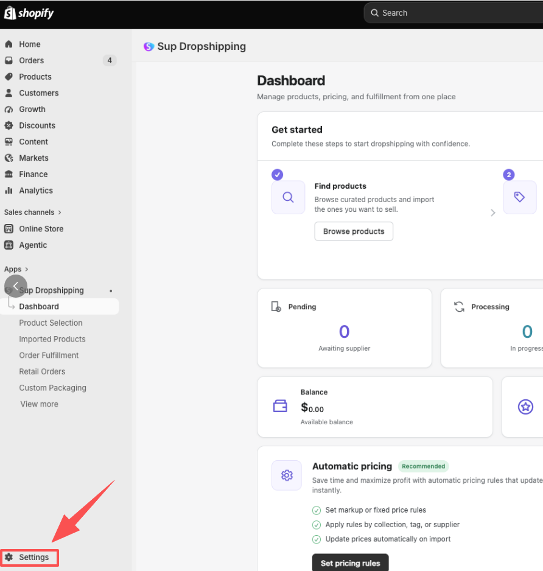
Task: Click the Automatic pricing gear tile
Action: (287, 475)
